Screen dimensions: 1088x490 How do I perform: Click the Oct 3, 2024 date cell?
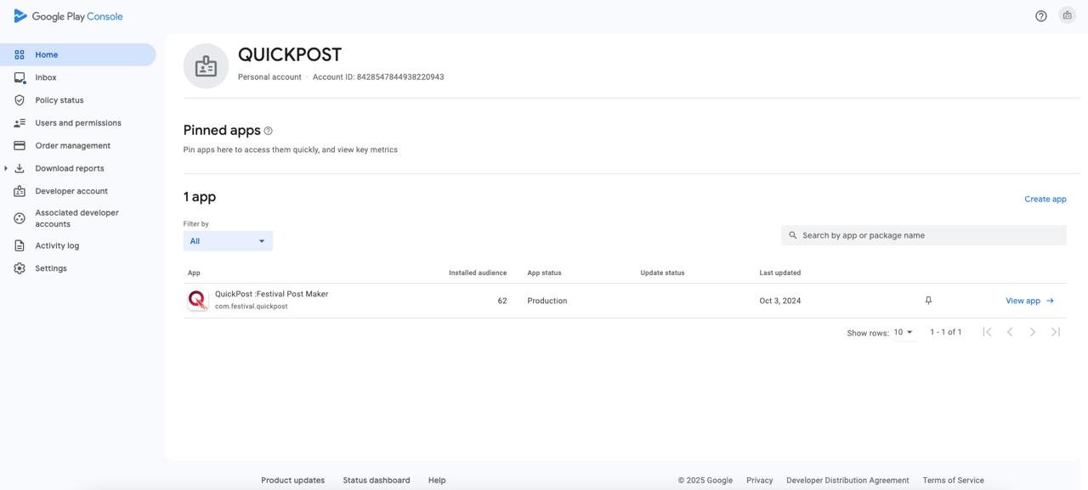click(780, 301)
